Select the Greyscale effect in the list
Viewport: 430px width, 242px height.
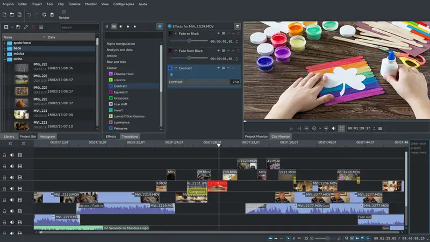click(x=121, y=98)
